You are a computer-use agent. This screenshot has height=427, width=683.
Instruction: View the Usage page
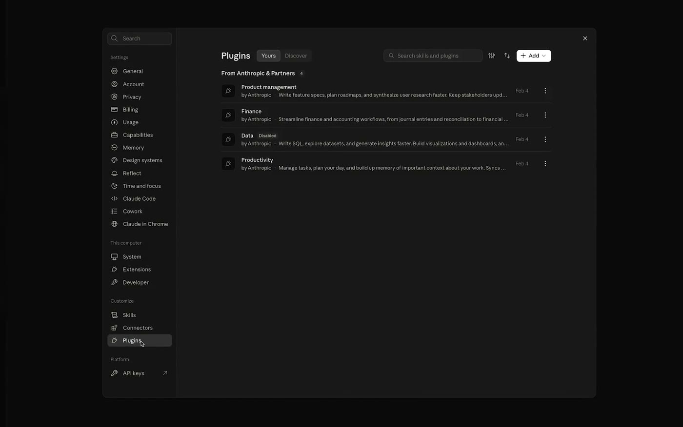[140, 122]
